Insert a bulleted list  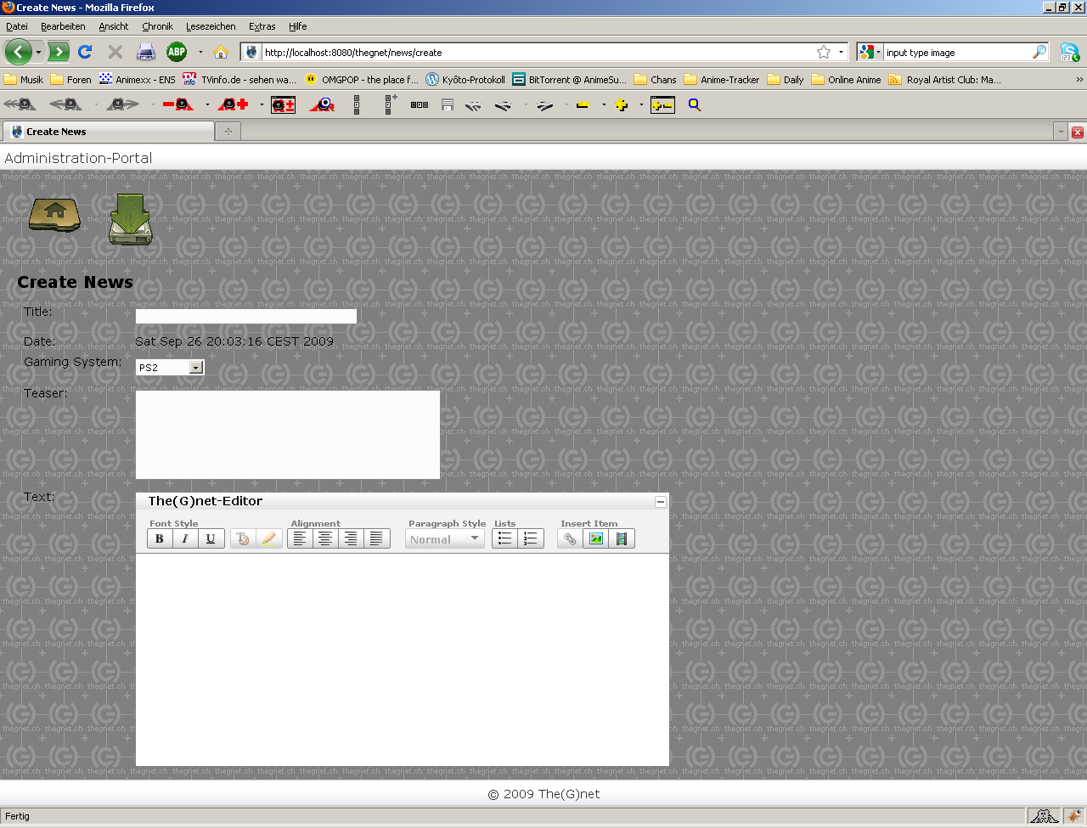pyautogui.click(x=504, y=538)
